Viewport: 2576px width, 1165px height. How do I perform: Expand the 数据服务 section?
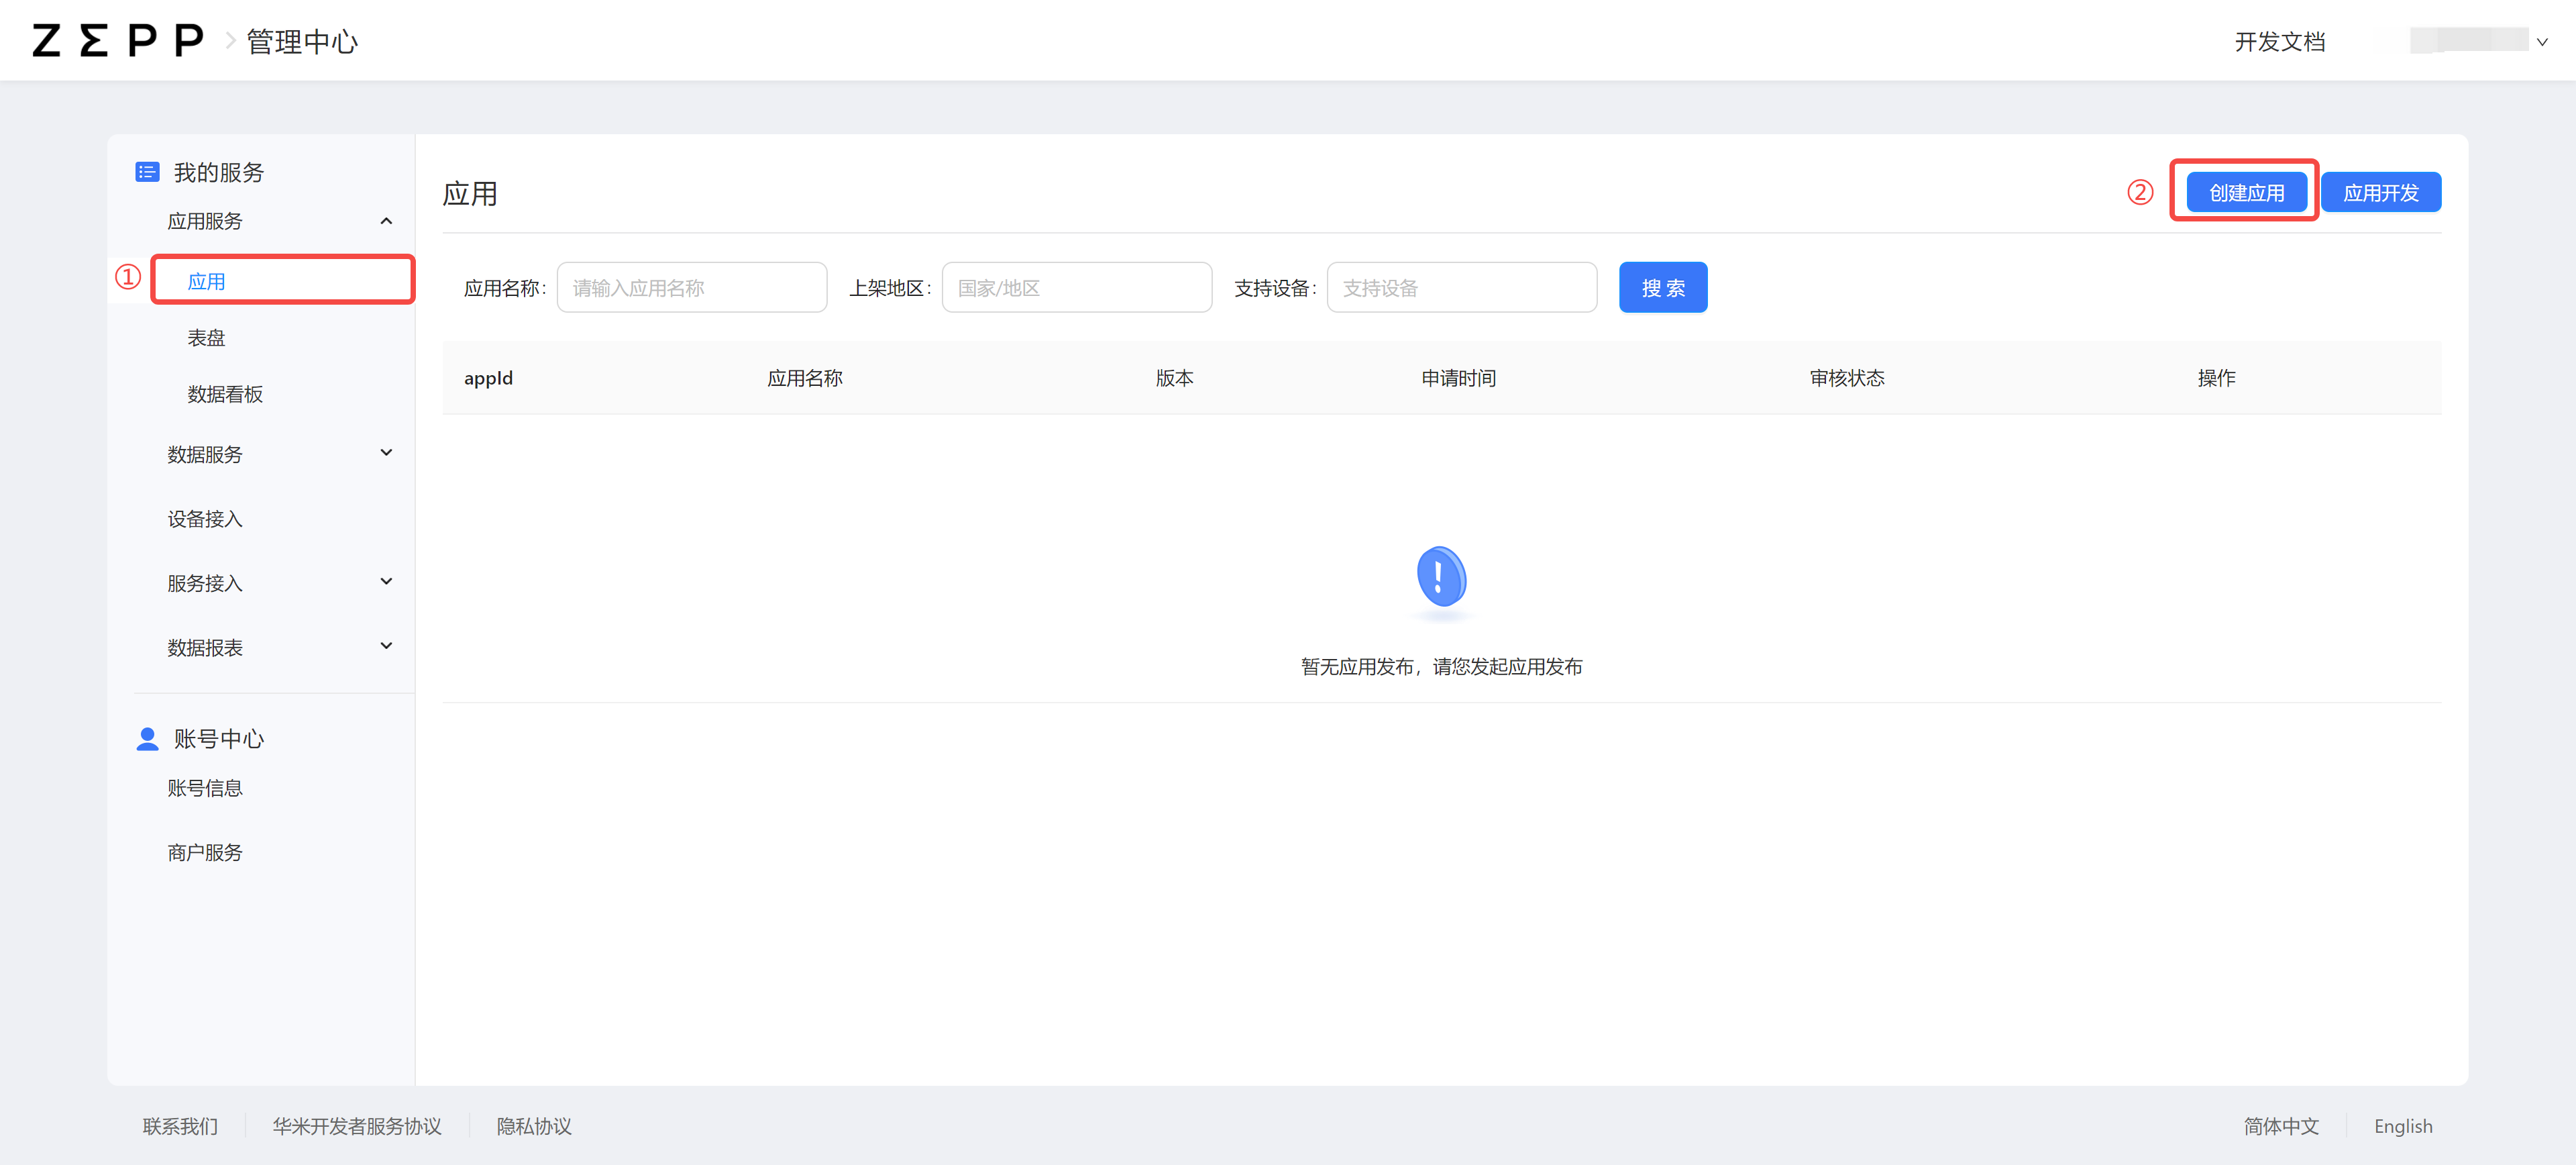(x=386, y=453)
